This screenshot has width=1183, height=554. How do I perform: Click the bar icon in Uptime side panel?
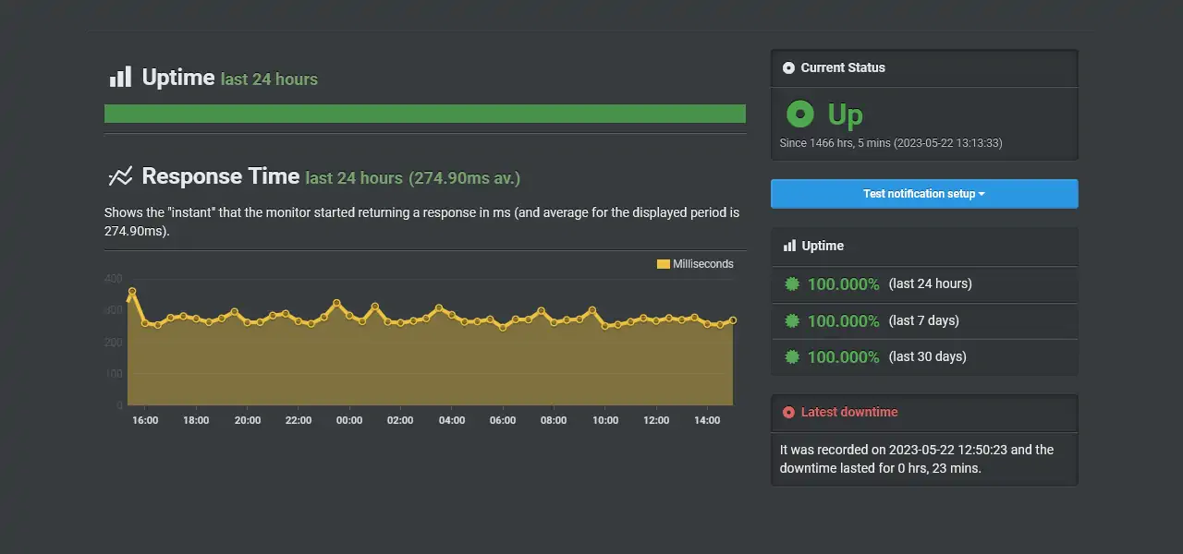coord(789,246)
